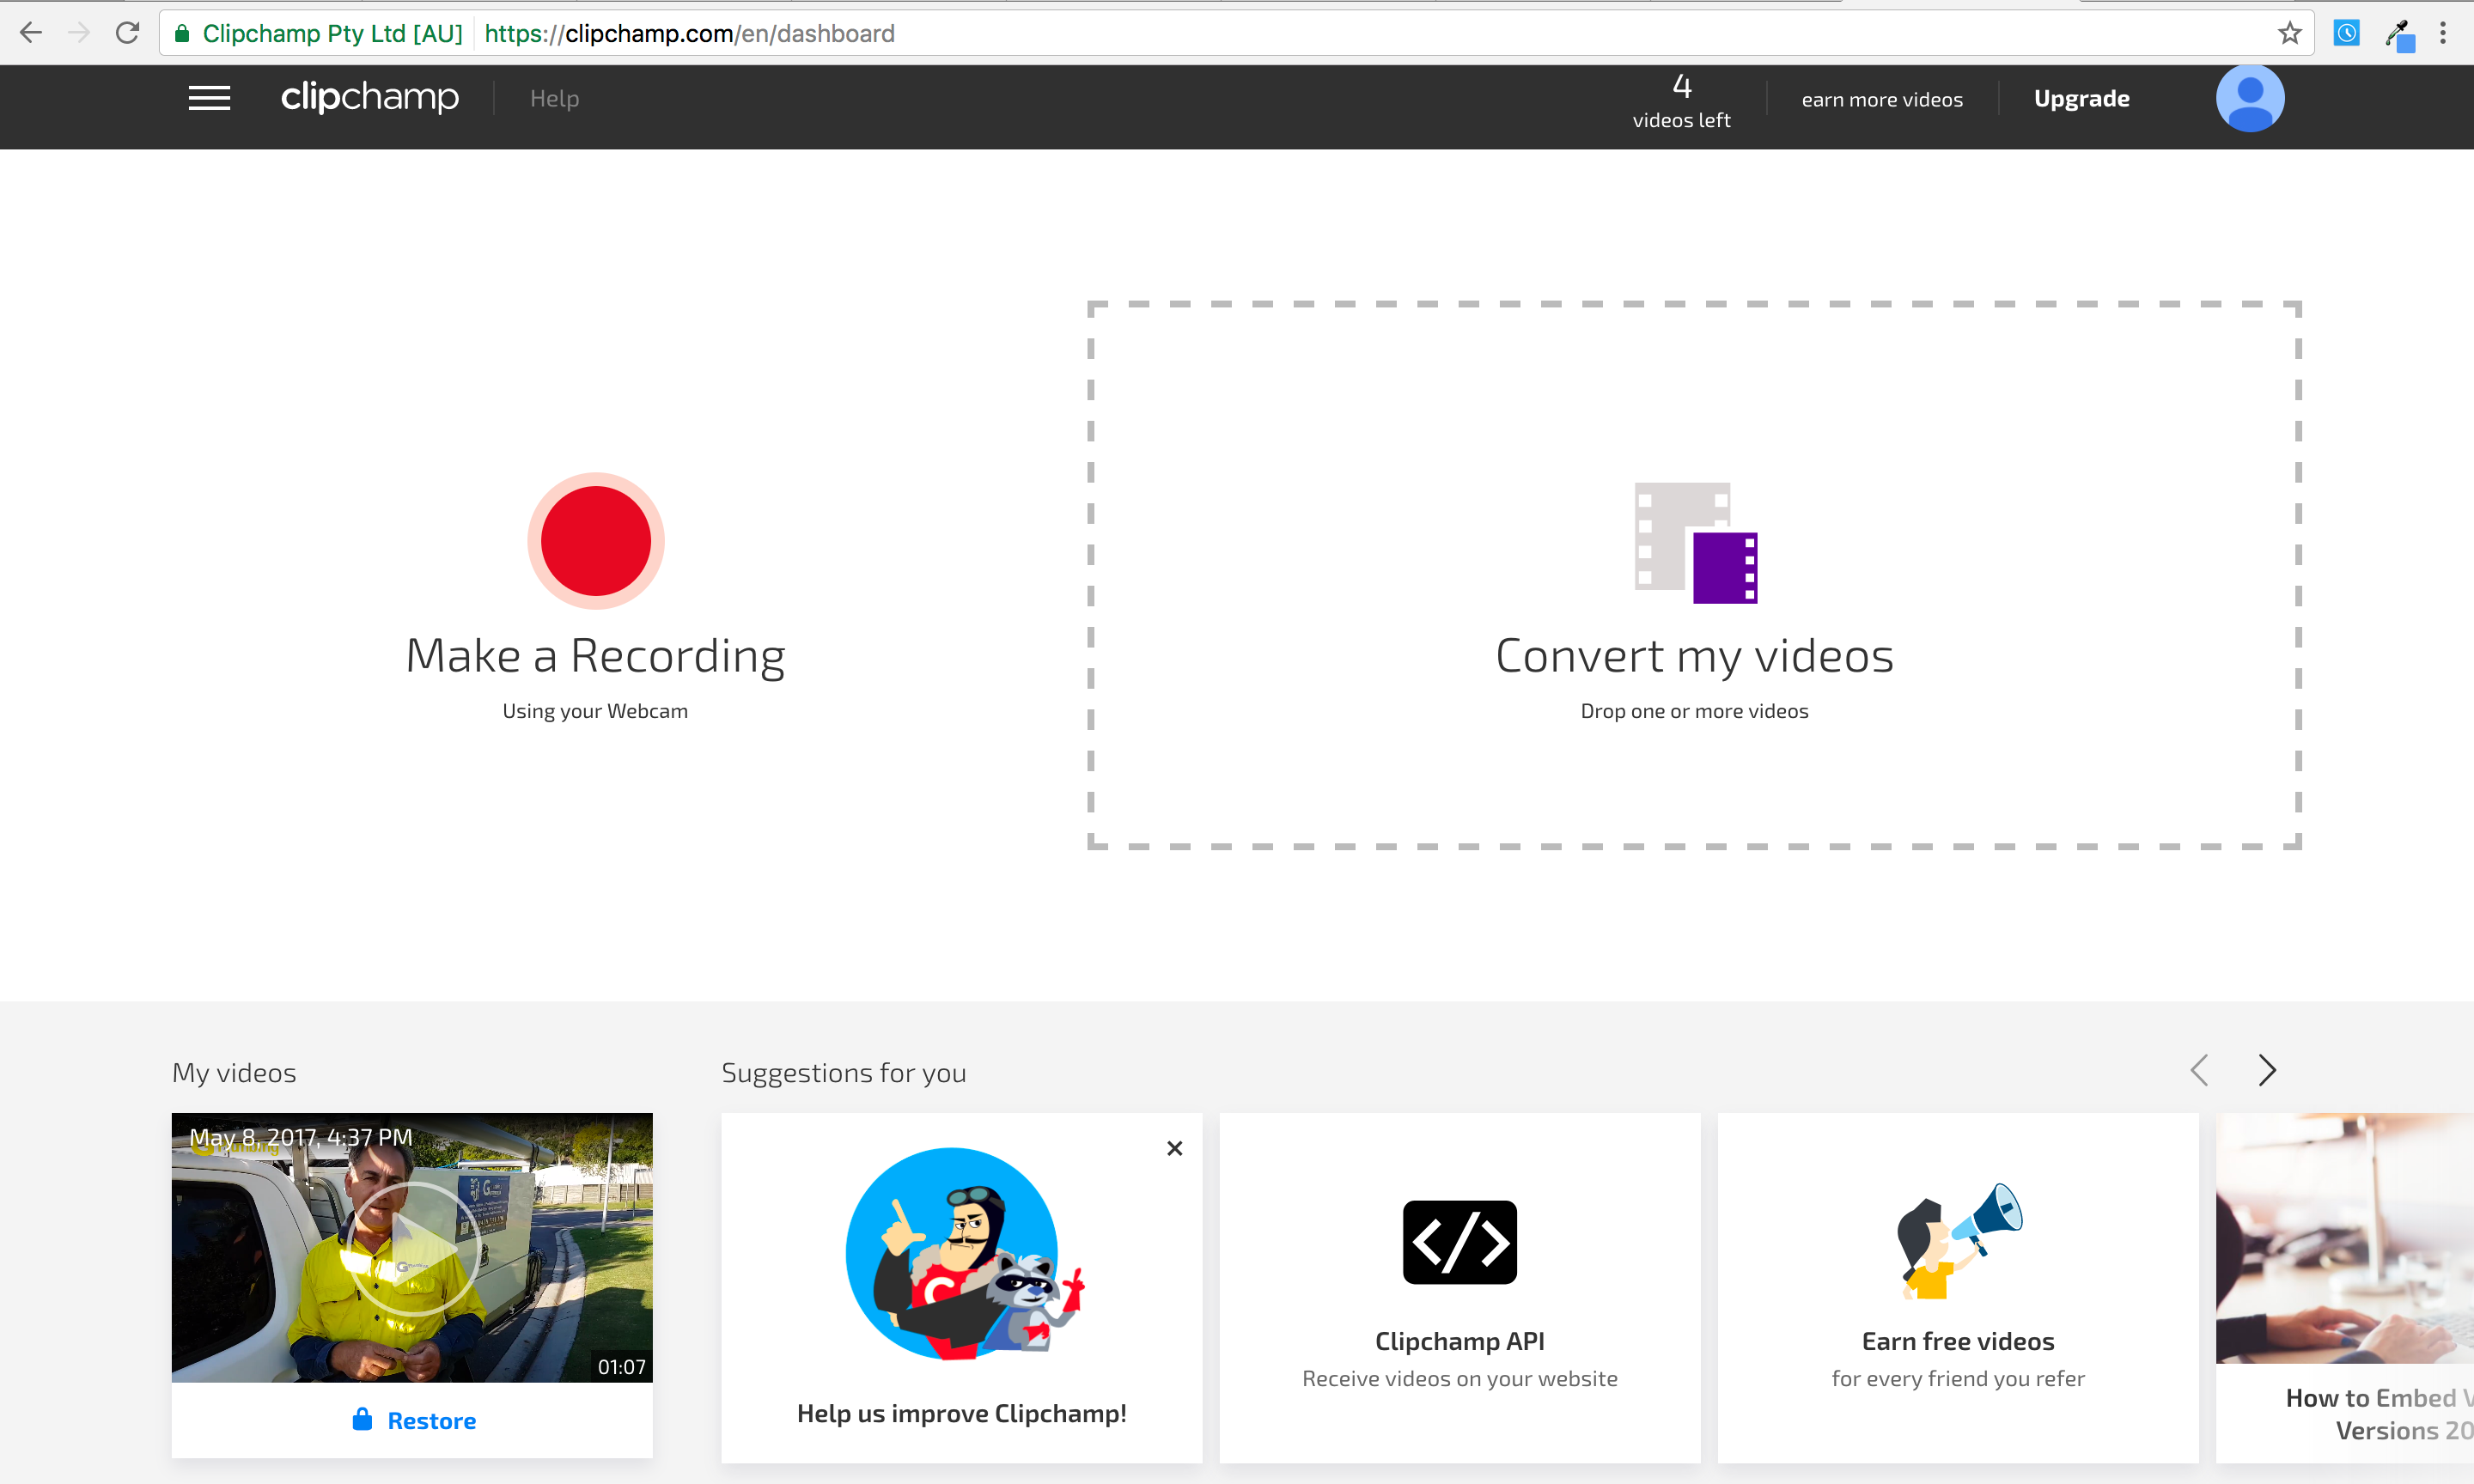Click the Restore link under video
The height and width of the screenshot is (1484, 2474).
(431, 1421)
